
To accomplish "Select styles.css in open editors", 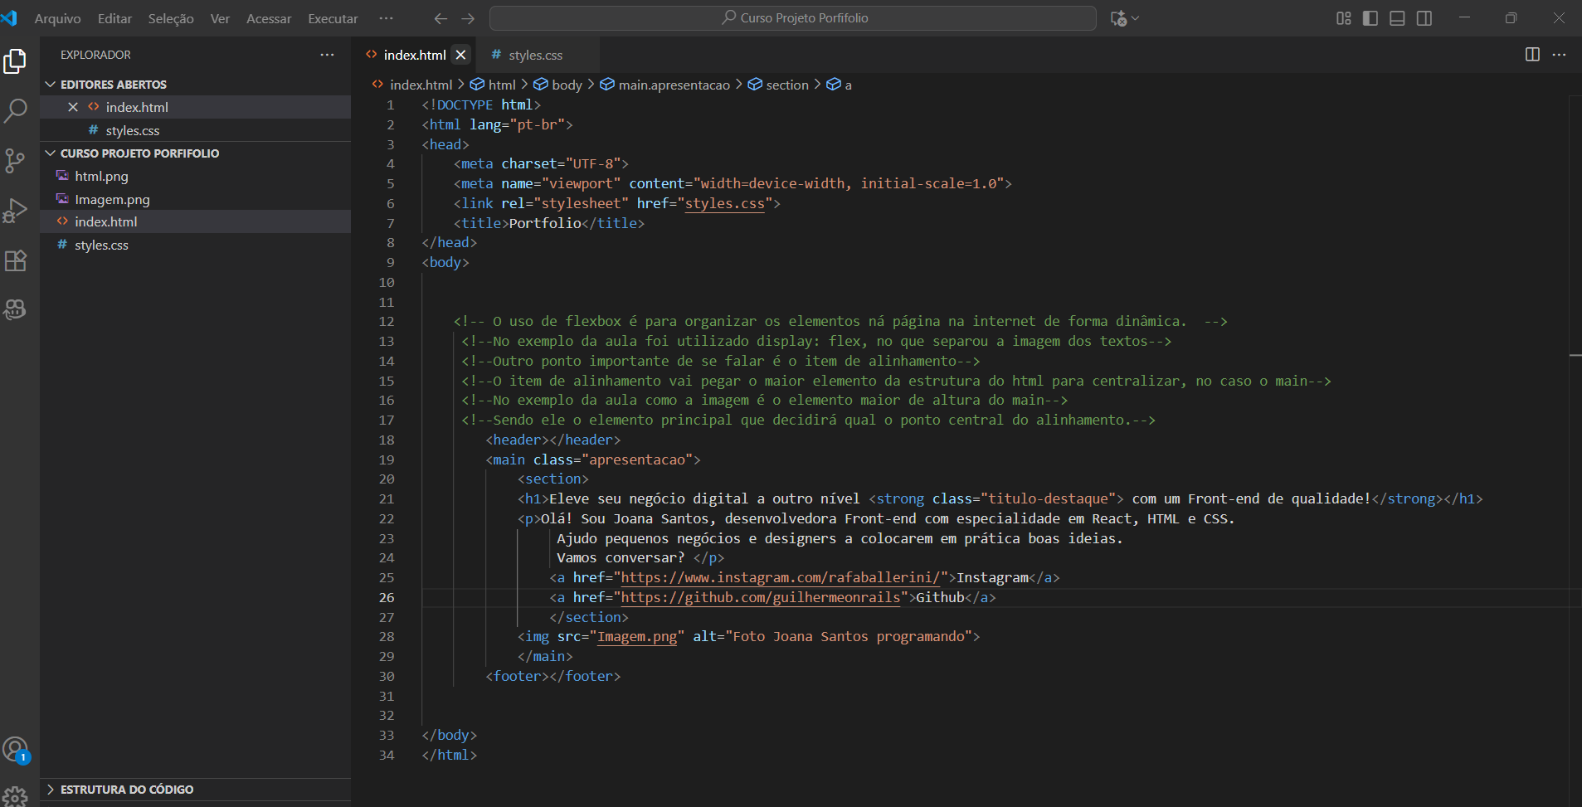I will pos(196,130).
